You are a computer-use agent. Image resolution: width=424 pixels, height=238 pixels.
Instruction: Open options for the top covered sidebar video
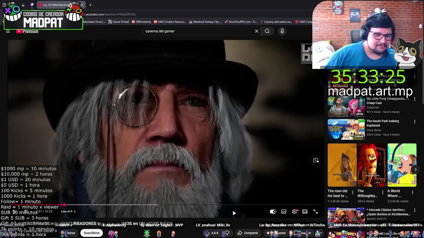tap(415, 76)
